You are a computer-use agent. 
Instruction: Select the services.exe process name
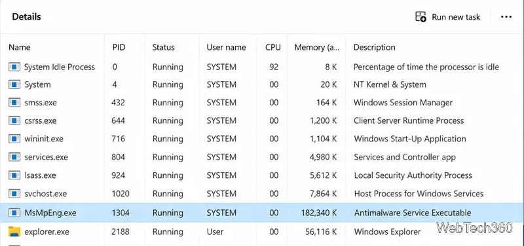[x=46, y=157]
